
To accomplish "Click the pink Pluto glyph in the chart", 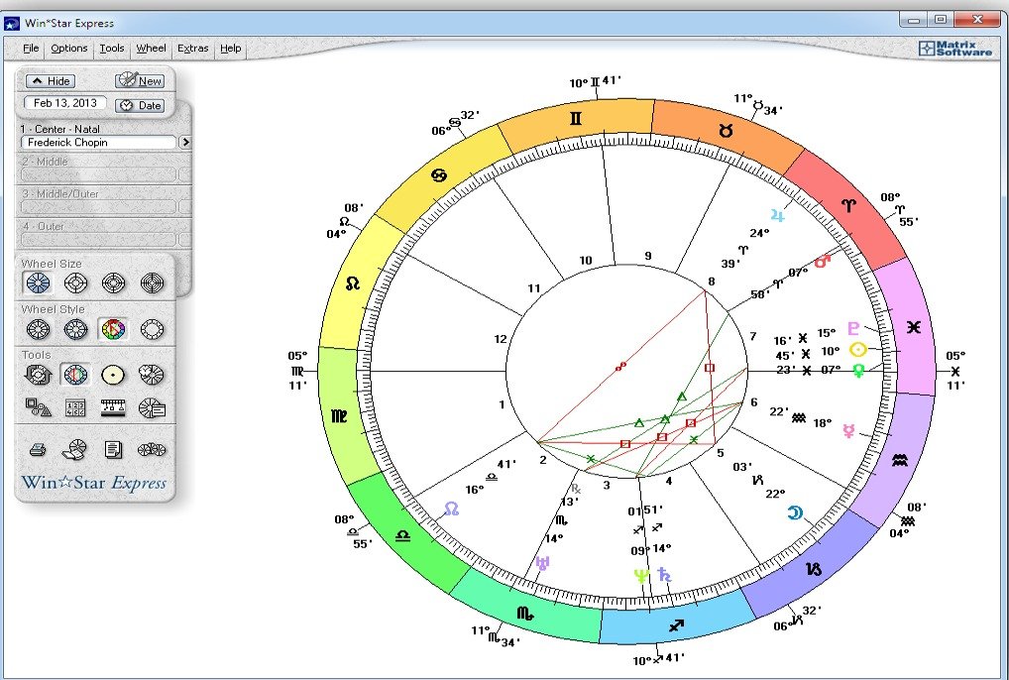I will (853, 329).
